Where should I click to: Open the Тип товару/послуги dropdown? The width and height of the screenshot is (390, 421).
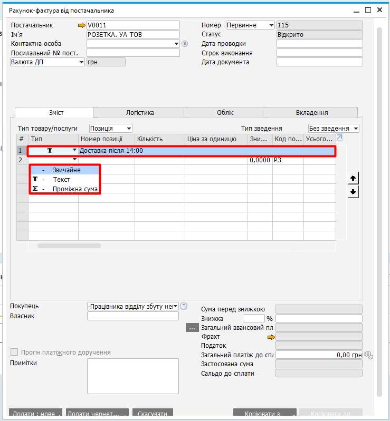click(129, 129)
